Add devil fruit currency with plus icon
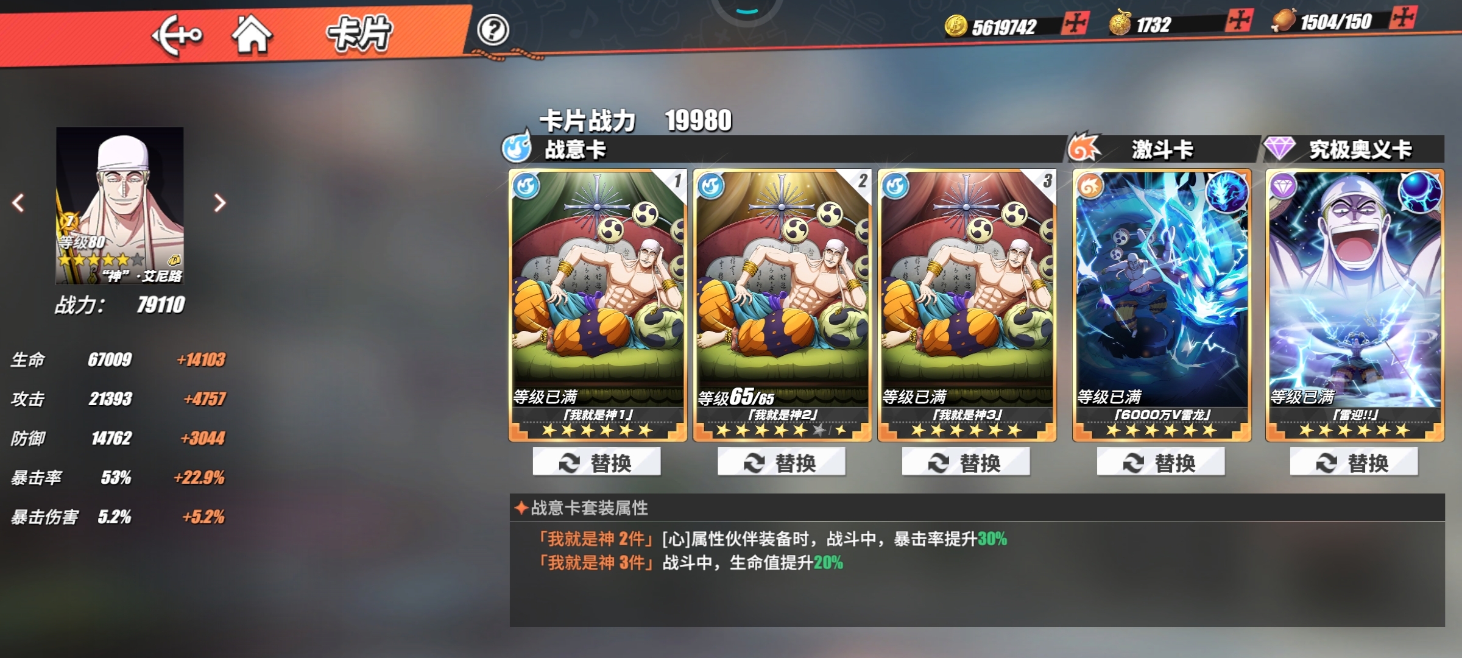This screenshot has width=1462, height=658. coord(1240,20)
